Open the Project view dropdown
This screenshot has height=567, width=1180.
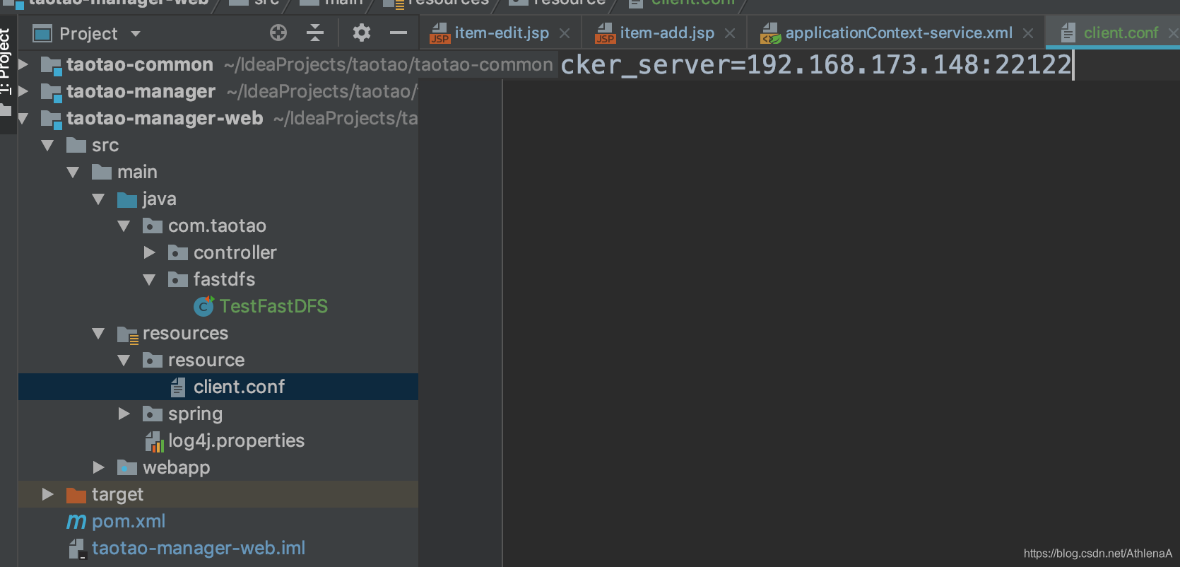(x=136, y=33)
